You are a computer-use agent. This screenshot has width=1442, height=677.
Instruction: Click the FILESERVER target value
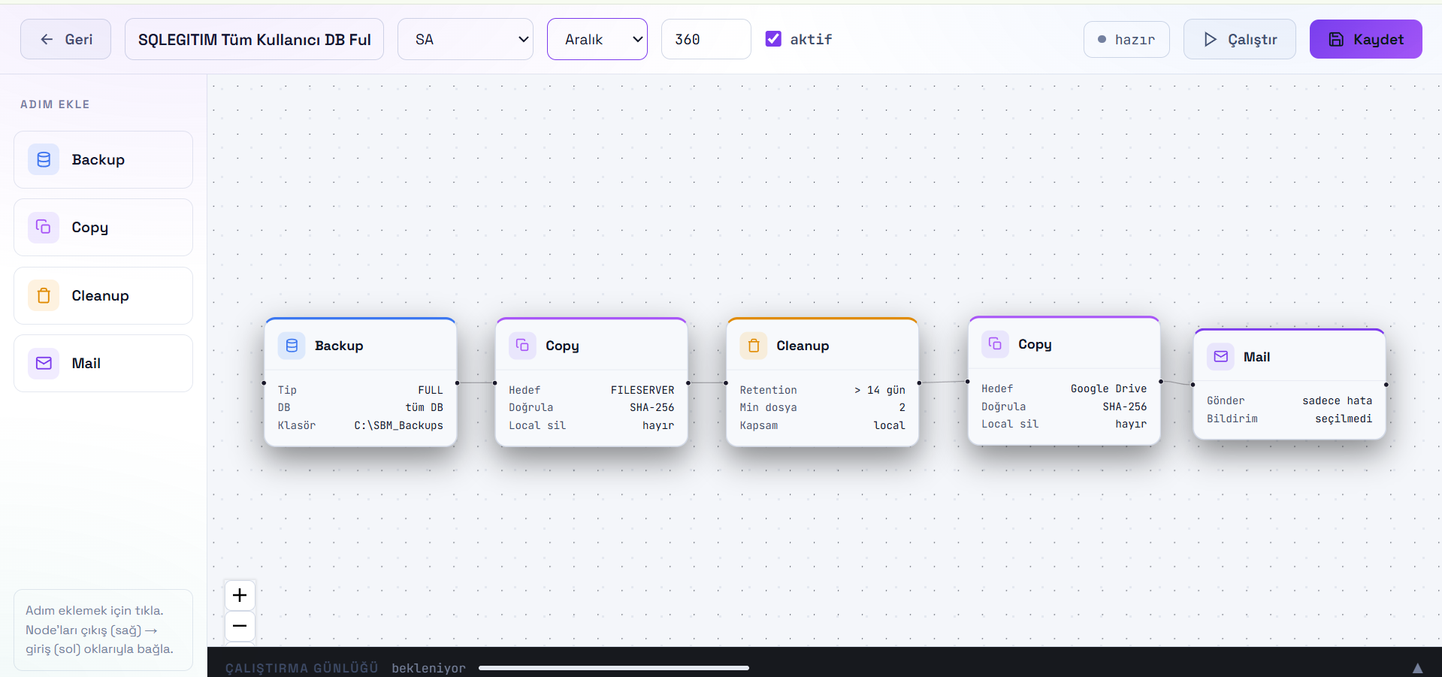642,390
